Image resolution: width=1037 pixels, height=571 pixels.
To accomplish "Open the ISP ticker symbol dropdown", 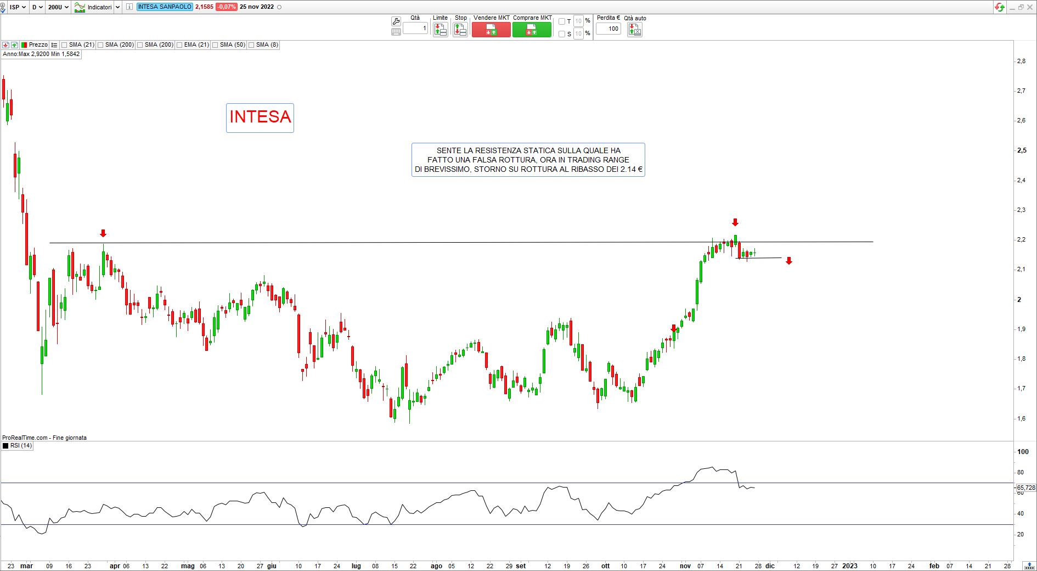I will (x=18, y=7).
